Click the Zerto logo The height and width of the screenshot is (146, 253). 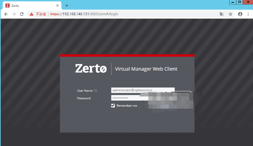(91, 68)
